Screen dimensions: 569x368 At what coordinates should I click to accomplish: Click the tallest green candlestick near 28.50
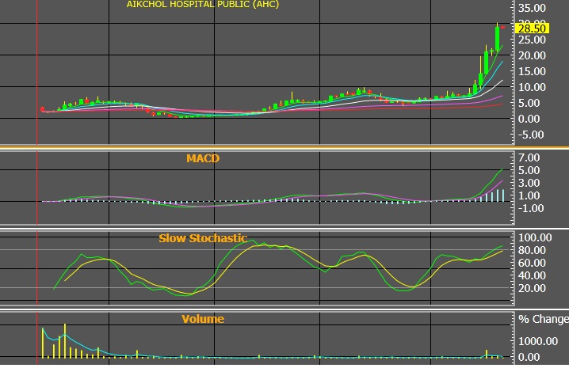498,39
